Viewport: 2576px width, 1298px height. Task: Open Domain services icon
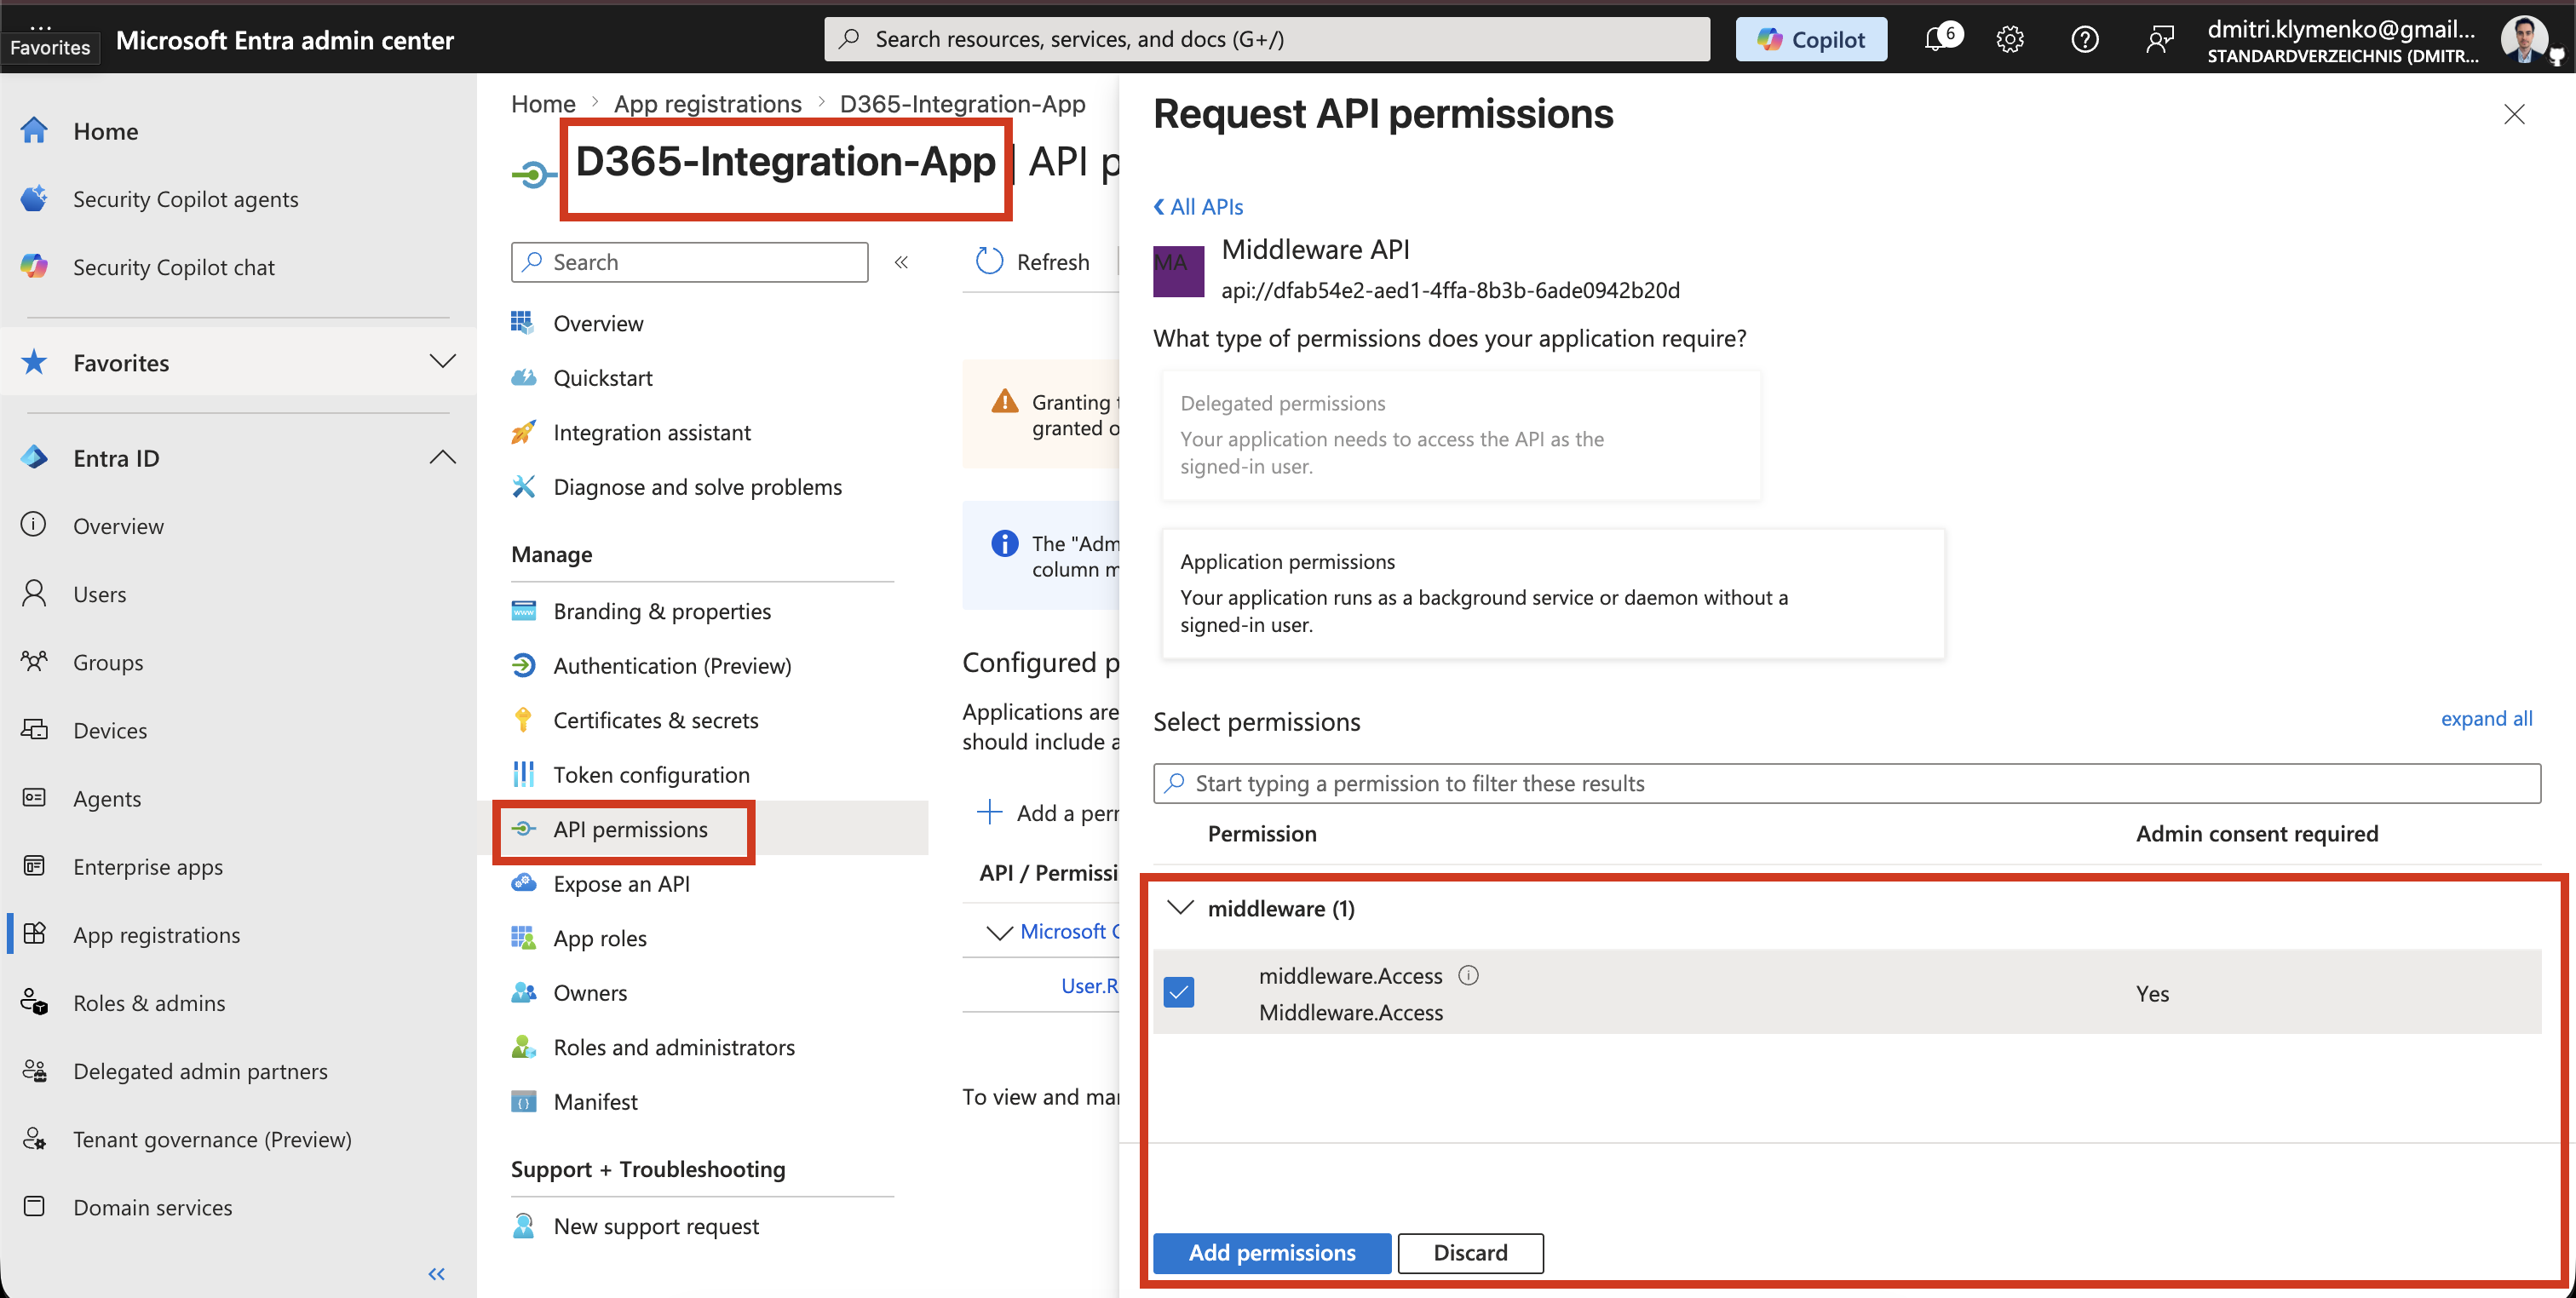pos(34,1207)
